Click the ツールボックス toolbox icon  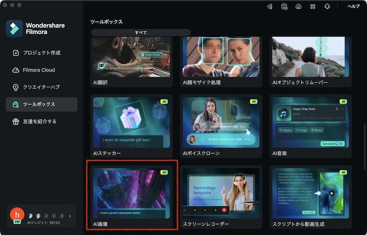16,105
